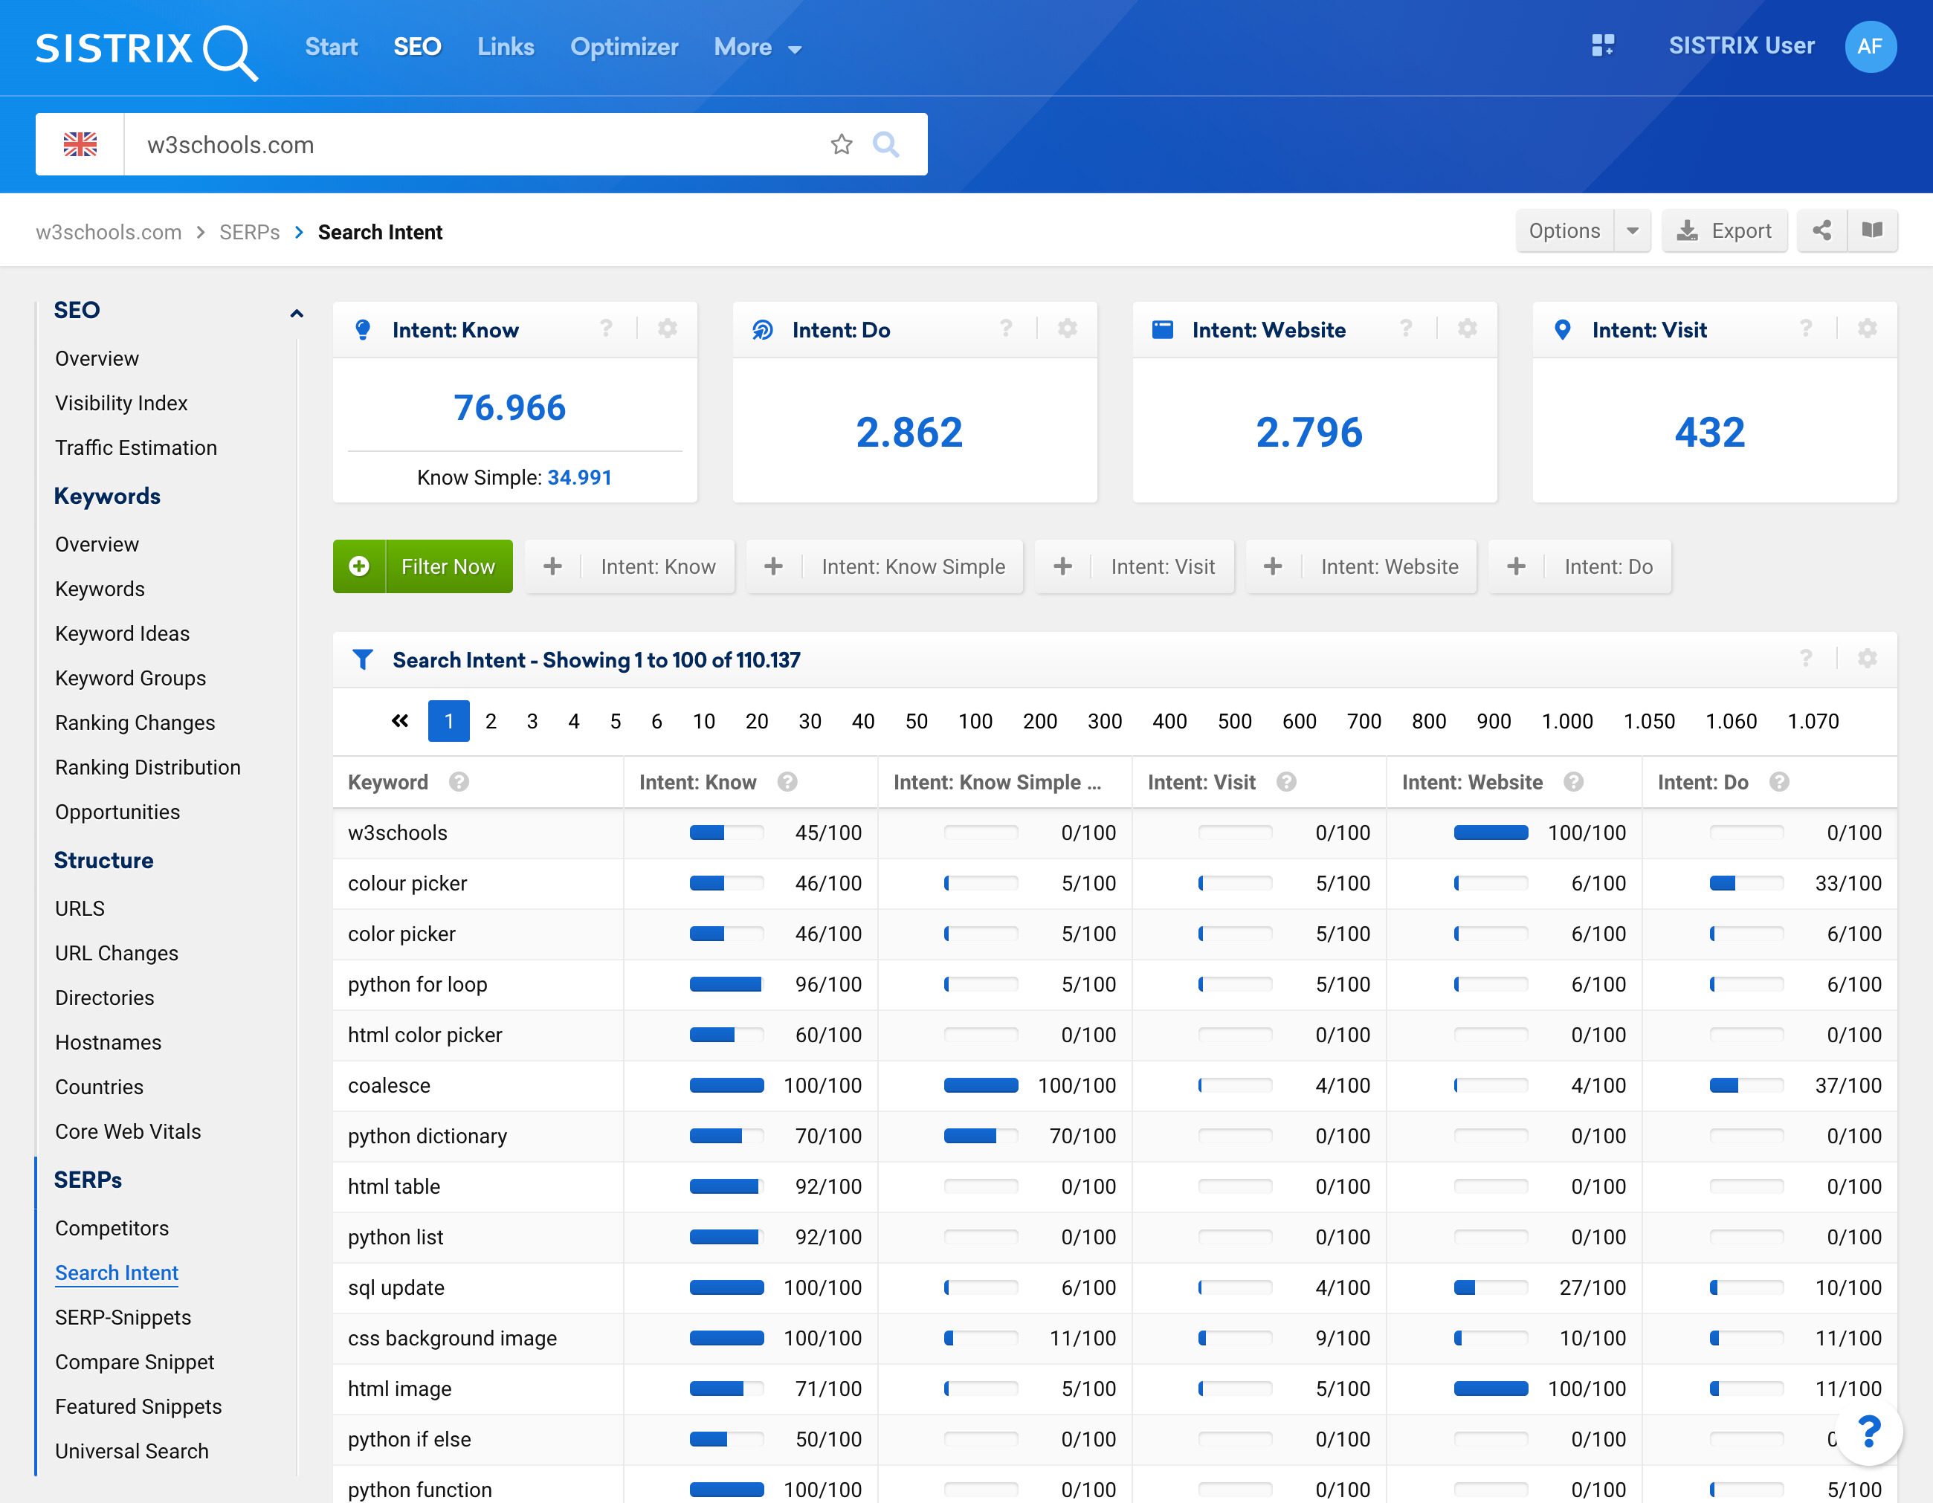Sort by Intent: Know Simple column header
This screenshot has height=1503, width=1933.
(x=998, y=781)
